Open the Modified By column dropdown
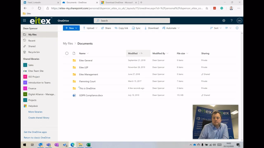This screenshot has height=148, width=264. tap(167, 53)
